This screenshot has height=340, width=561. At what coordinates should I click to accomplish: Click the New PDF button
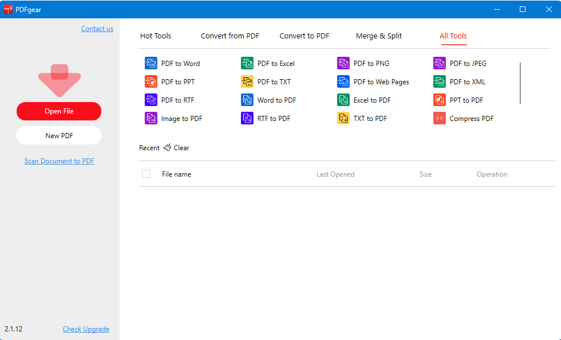[59, 136]
